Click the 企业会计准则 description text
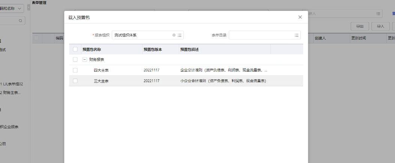This screenshot has width=395, height=163. click(224, 70)
